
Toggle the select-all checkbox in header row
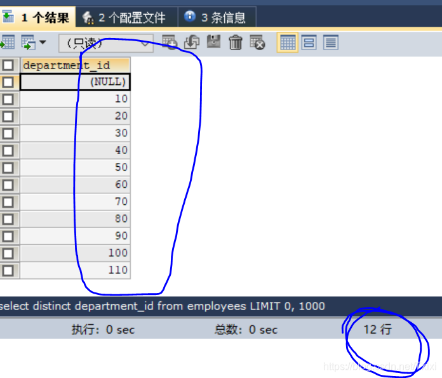point(8,65)
